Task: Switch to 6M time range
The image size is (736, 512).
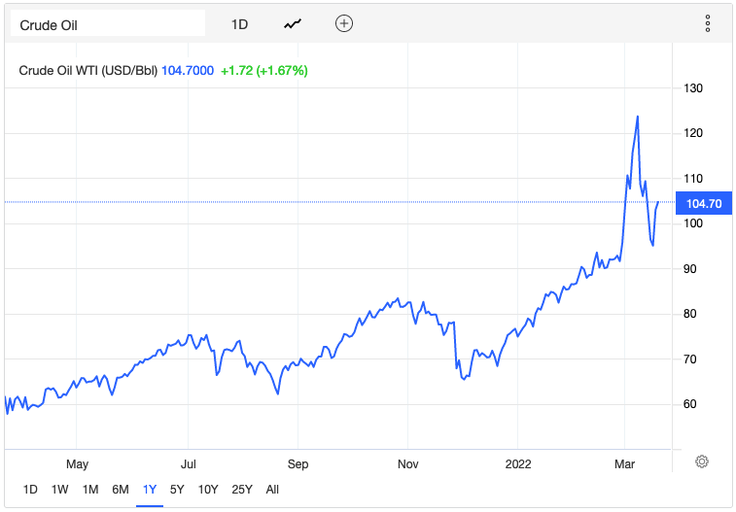Action: click(x=121, y=489)
